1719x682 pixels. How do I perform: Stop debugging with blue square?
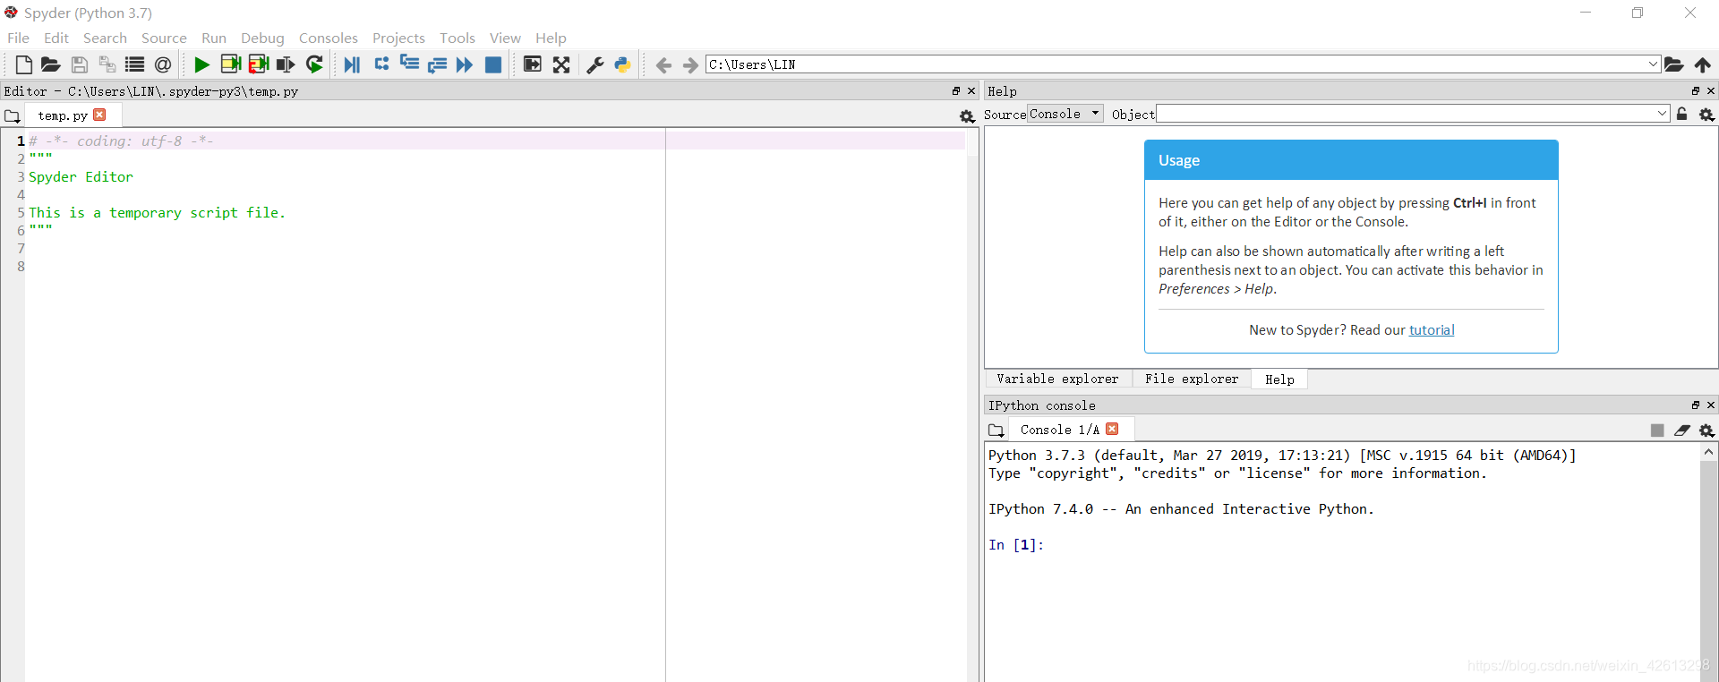point(493,64)
